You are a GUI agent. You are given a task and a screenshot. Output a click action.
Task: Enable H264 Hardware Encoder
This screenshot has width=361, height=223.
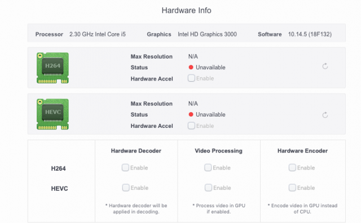coord(292,168)
